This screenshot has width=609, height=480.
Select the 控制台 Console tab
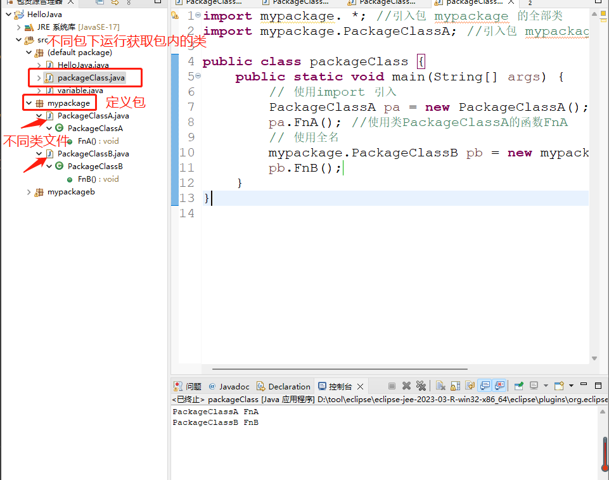click(335, 386)
